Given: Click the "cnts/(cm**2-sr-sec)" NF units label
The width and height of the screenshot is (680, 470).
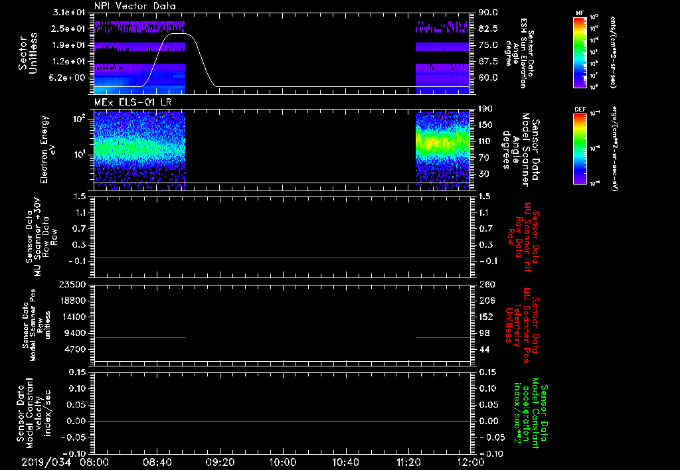Looking at the screenshot, I should (613, 52).
